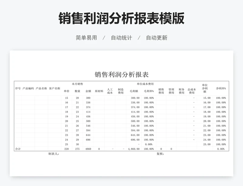Click 金额 cell showing 374
This screenshot has height=186, width=243.
click(x=88, y=107)
